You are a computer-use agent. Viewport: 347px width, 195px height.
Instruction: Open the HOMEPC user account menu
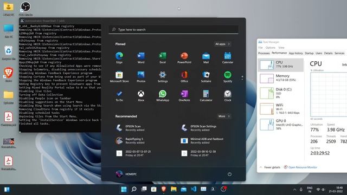click(x=126, y=174)
